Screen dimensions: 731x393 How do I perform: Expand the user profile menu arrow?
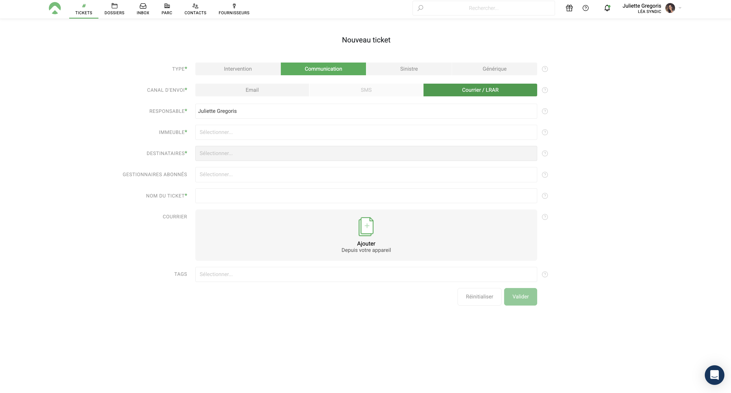[x=680, y=8]
